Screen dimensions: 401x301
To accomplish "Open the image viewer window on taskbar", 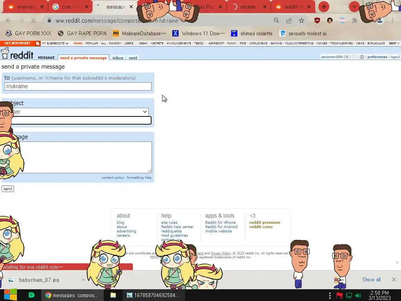I will point(154,295).
